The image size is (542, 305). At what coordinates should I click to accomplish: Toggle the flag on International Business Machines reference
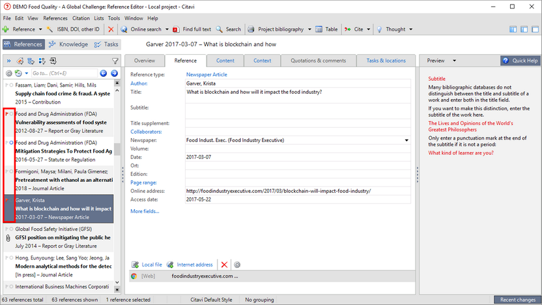(7, 287)
